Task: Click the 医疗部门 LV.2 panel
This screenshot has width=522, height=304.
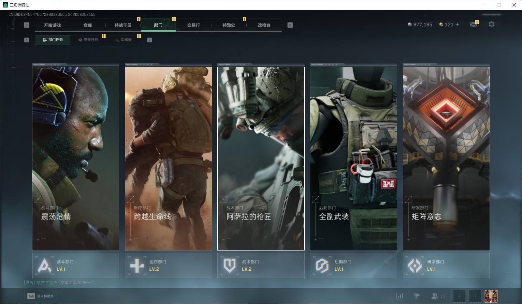Action: (168, 266)
